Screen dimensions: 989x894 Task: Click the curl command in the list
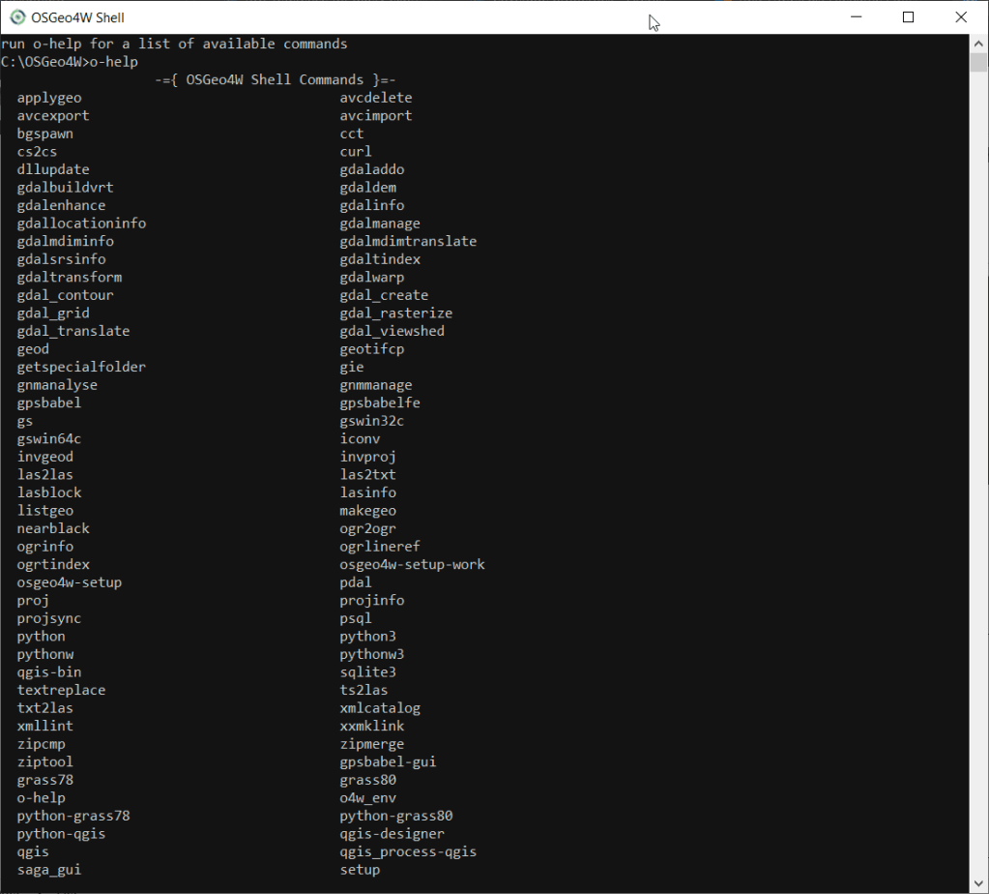click(x=355, y=151)
